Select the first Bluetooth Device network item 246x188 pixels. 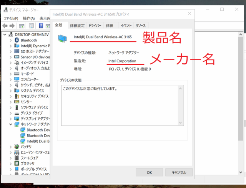38,130
